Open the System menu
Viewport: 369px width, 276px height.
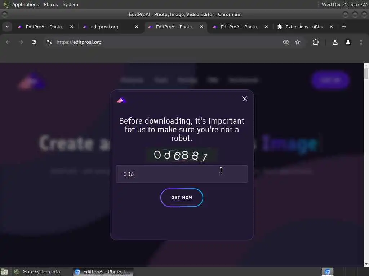[70, 4]
